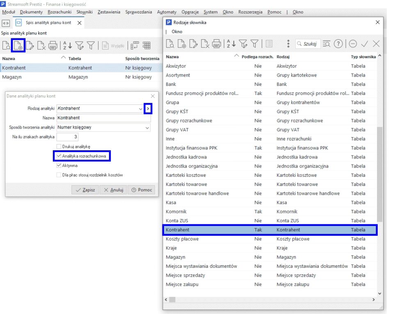Image resolution: width=420 pixels, height=314 pixels.
Task: Expand the Rodzaj analityki dropdown
Action: click(141, 108)
